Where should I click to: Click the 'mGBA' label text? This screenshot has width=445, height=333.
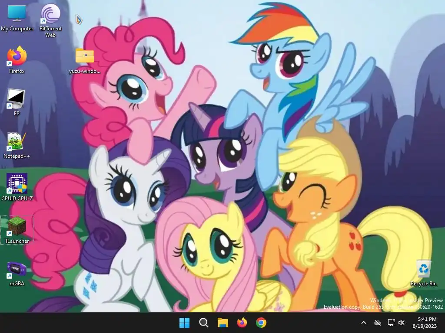click(x=17, y=284)
